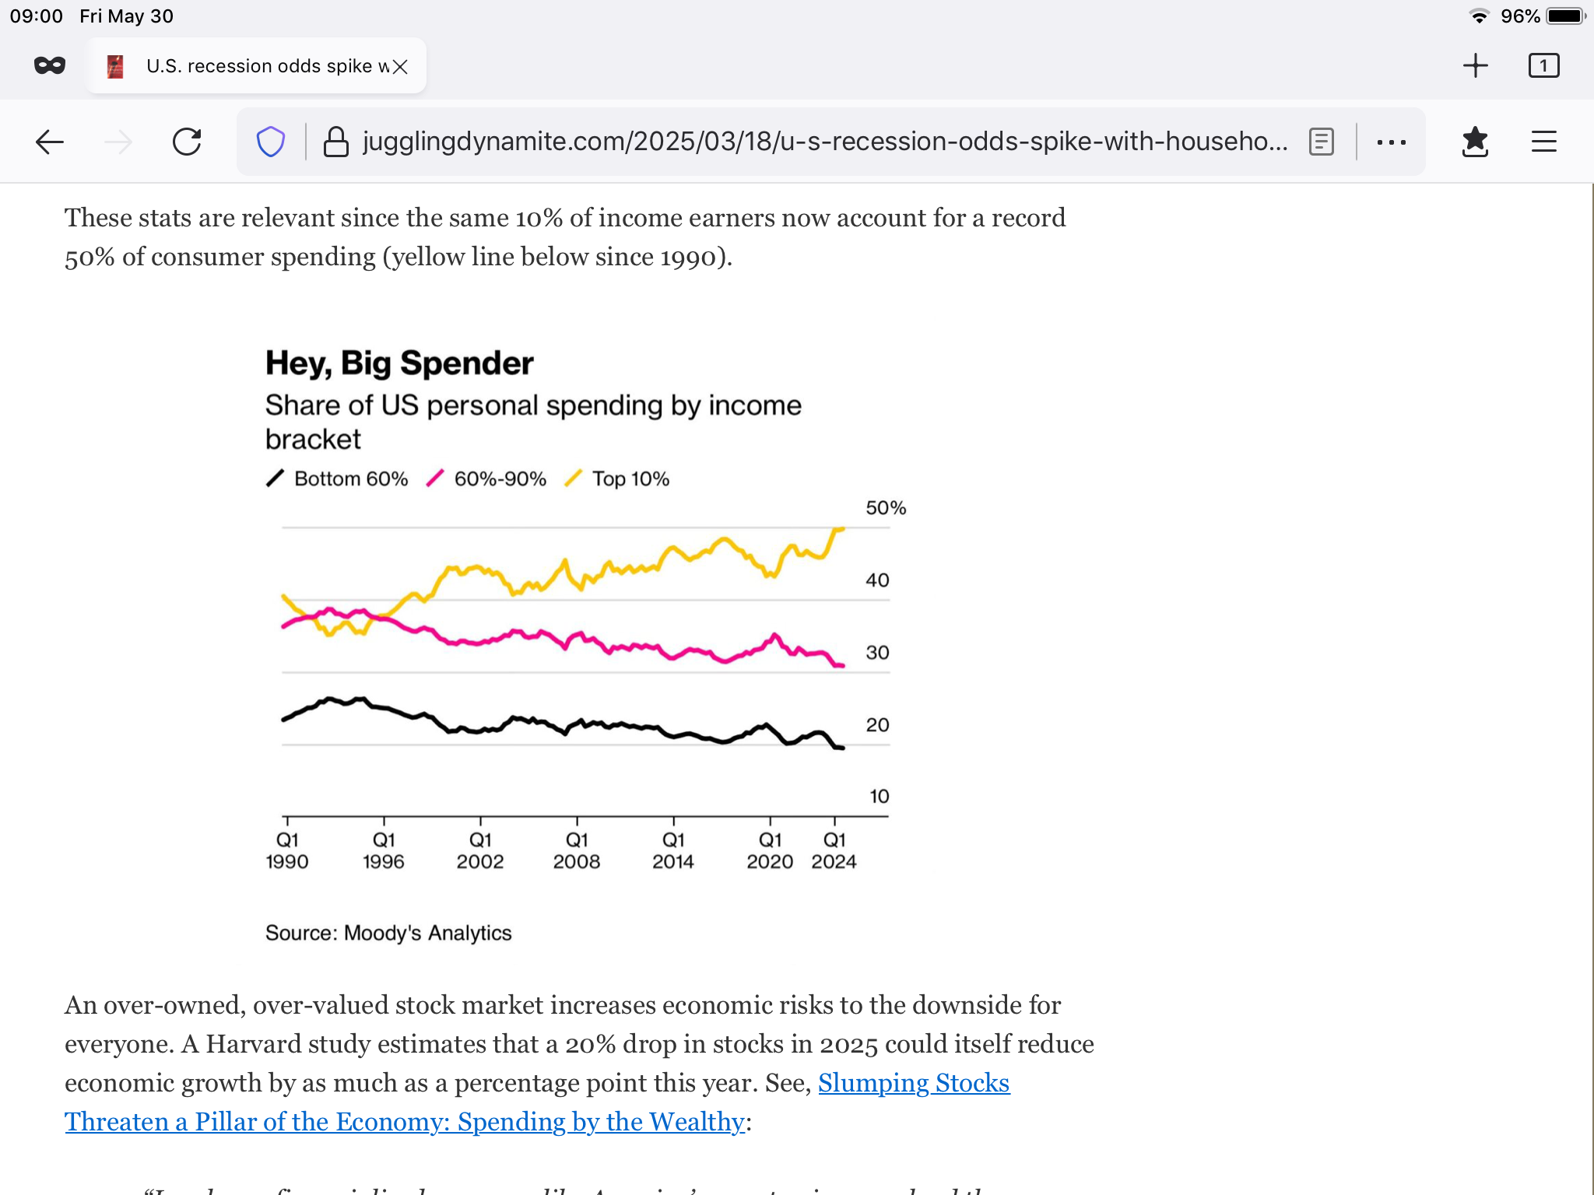Open the hamburger application menu

(1543, 142)
